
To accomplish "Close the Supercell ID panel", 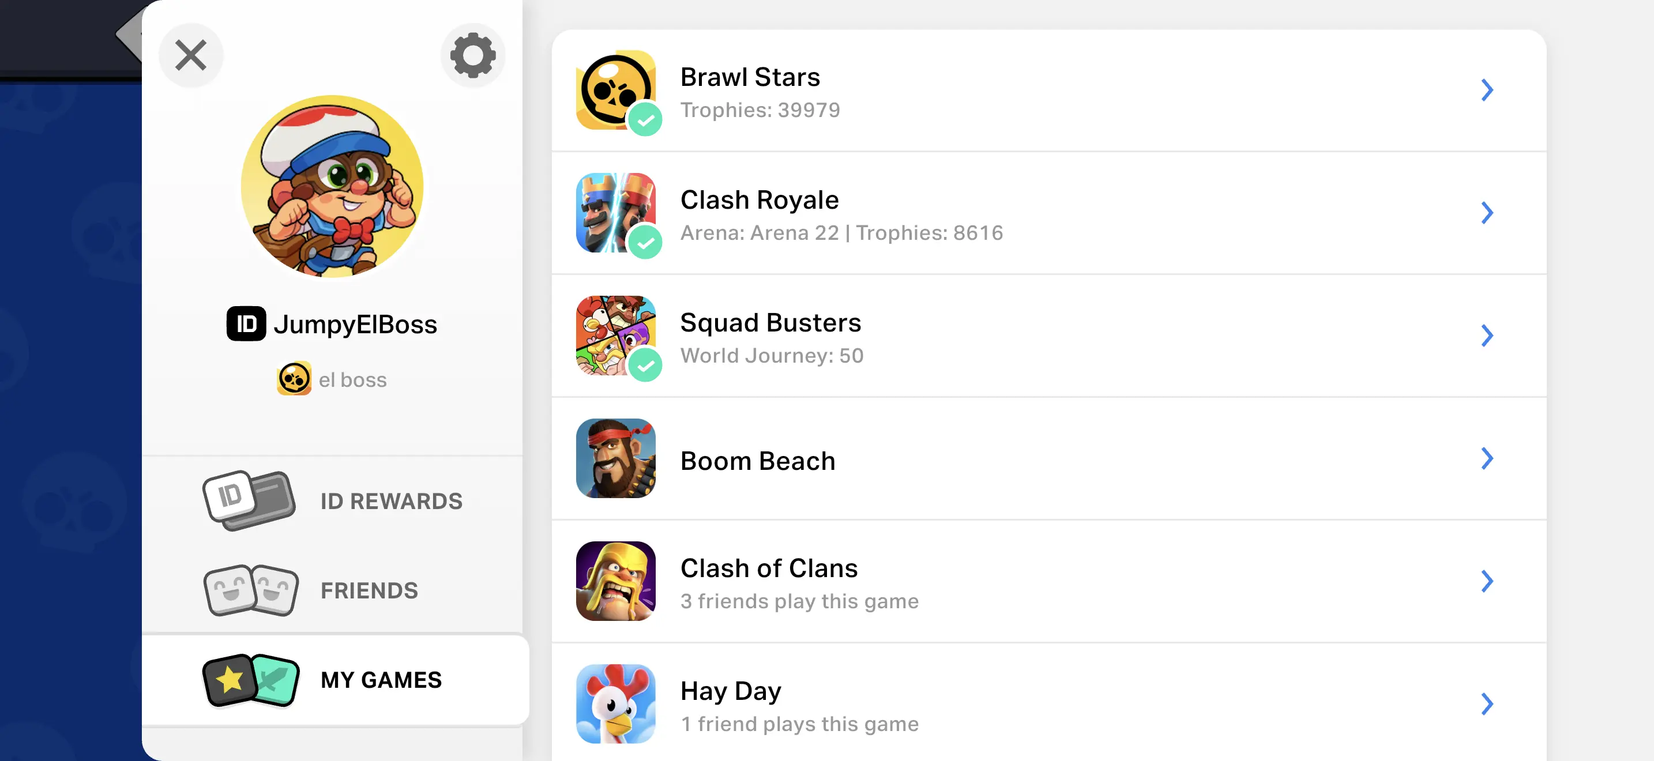I will click(191, 55).
